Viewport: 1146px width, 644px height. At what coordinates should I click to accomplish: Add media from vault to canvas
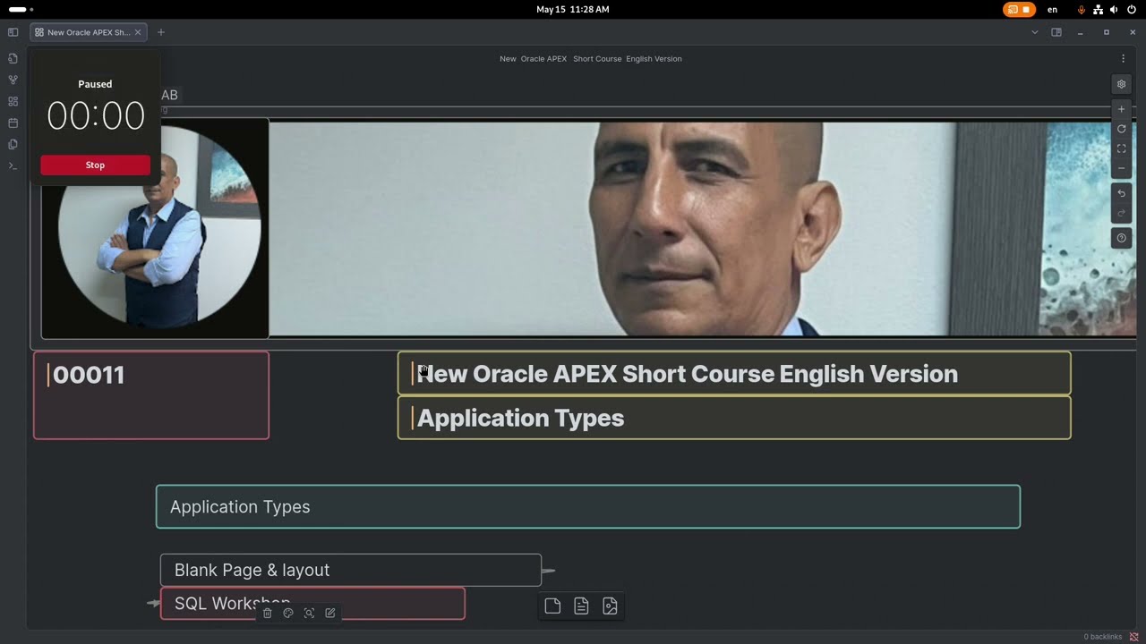(610, 606)
